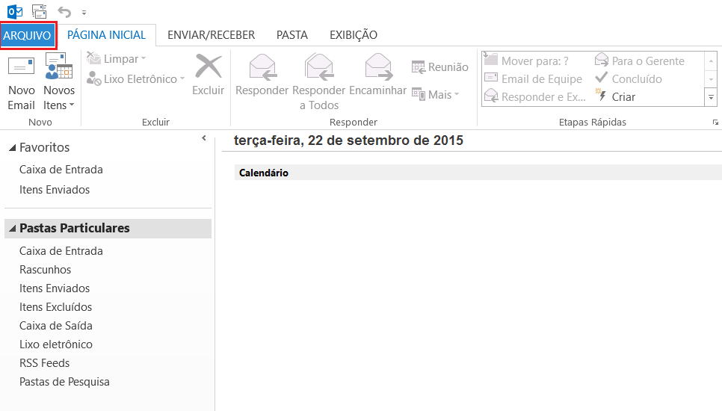Click the Responder a Todos icon

point(319,67)
